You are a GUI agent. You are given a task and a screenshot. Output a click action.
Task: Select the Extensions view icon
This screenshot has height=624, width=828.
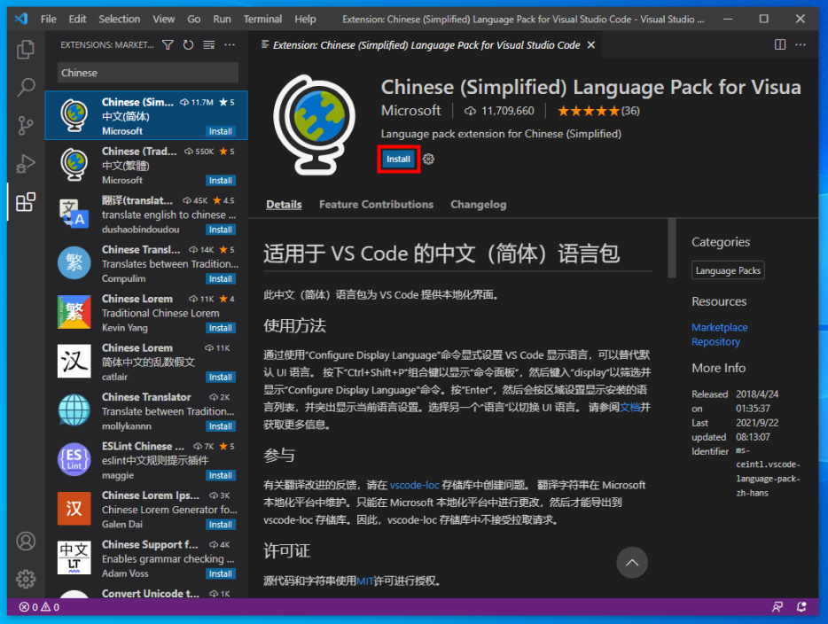pyautogui.click(x=26, y=202)
